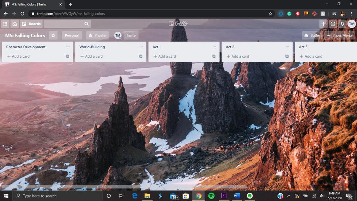Create card from template in Act 1
This screenshot has height=201, width=357.
pyautogui.click(x=214, y=57)
